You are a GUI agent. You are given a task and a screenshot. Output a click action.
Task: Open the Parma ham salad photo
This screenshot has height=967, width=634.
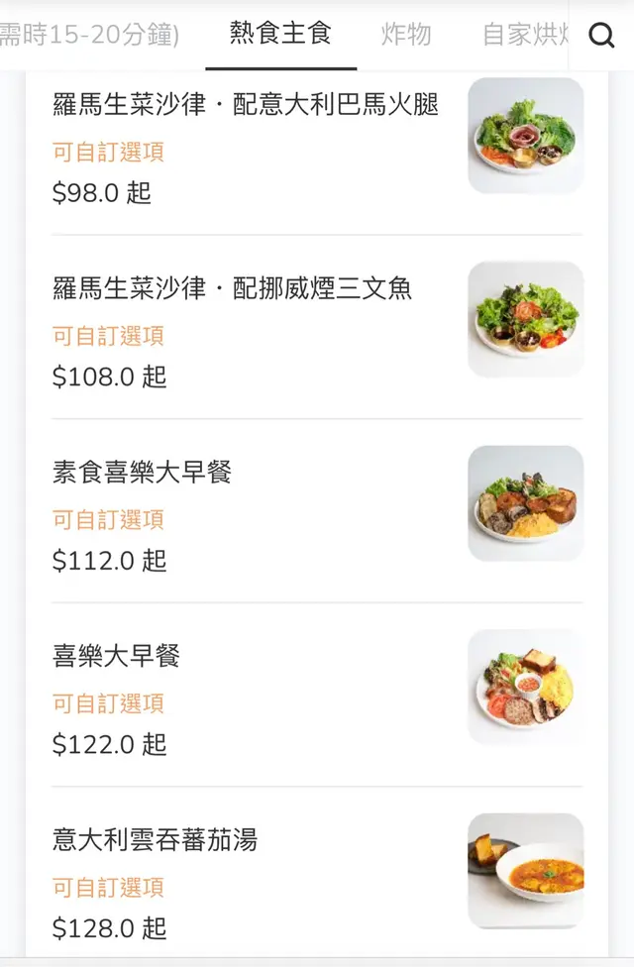pos(525,136)
